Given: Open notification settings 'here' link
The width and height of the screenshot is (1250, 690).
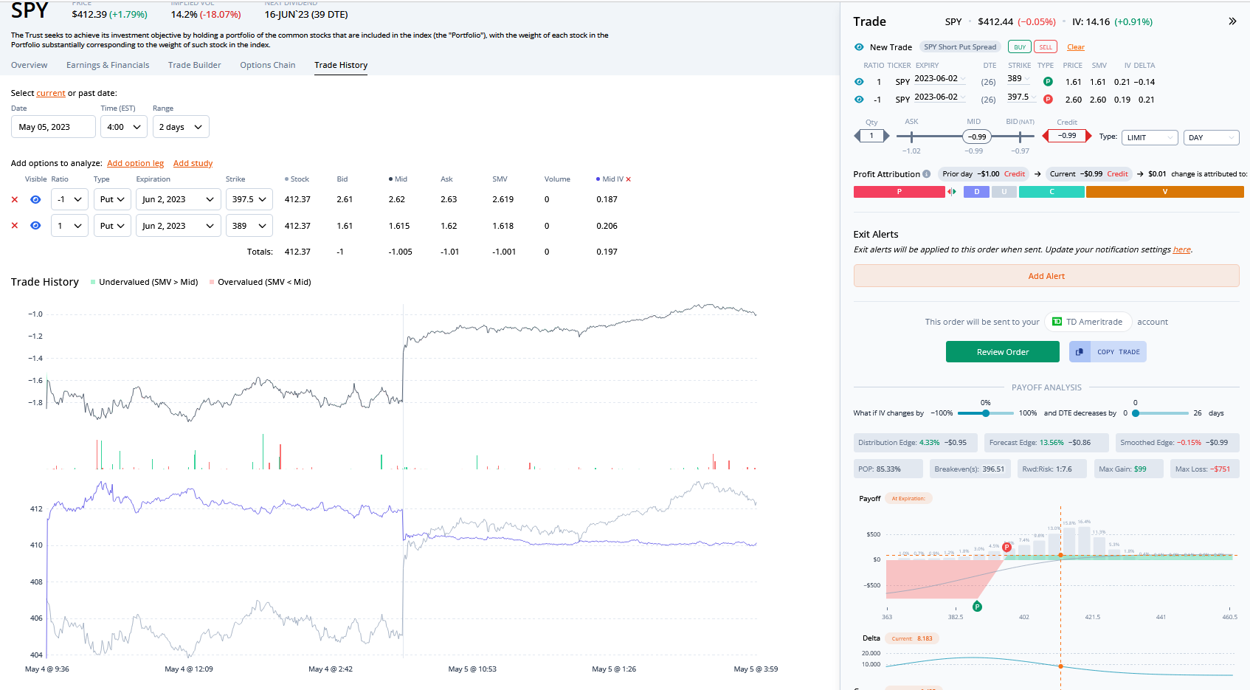Looking at the screenshot, I should pos(1182,249).
